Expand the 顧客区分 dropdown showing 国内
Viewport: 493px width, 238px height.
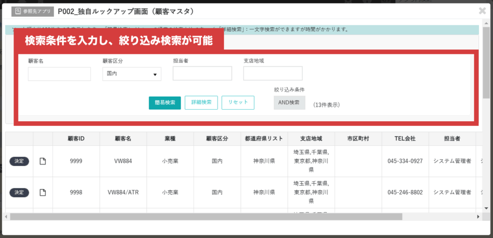132,74
